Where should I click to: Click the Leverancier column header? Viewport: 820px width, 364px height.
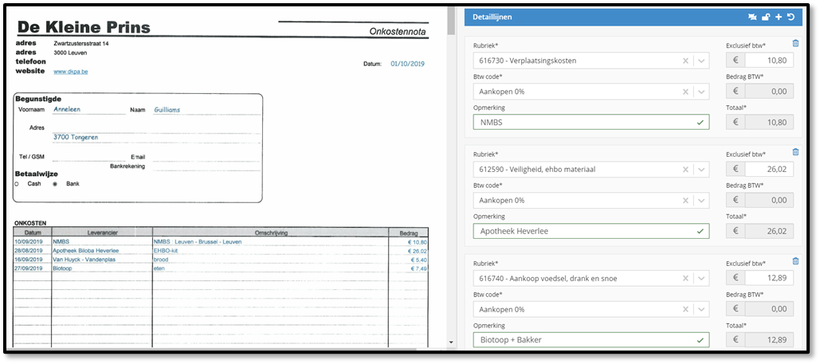[101, 233]
